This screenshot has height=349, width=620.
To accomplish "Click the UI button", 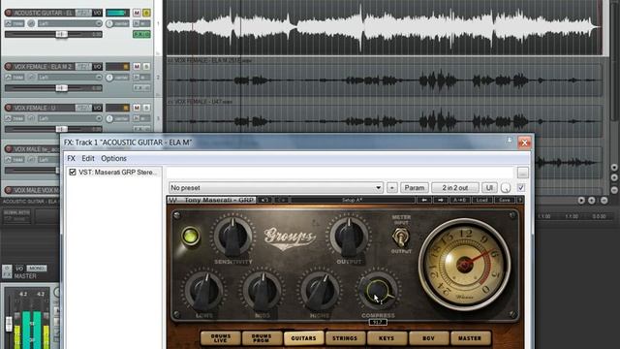I will coord(489,187).
